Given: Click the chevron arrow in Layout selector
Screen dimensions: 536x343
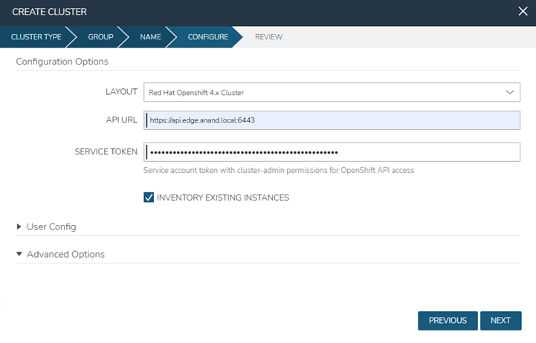Looking at the screenshot, I should click(x=509, y=92).
